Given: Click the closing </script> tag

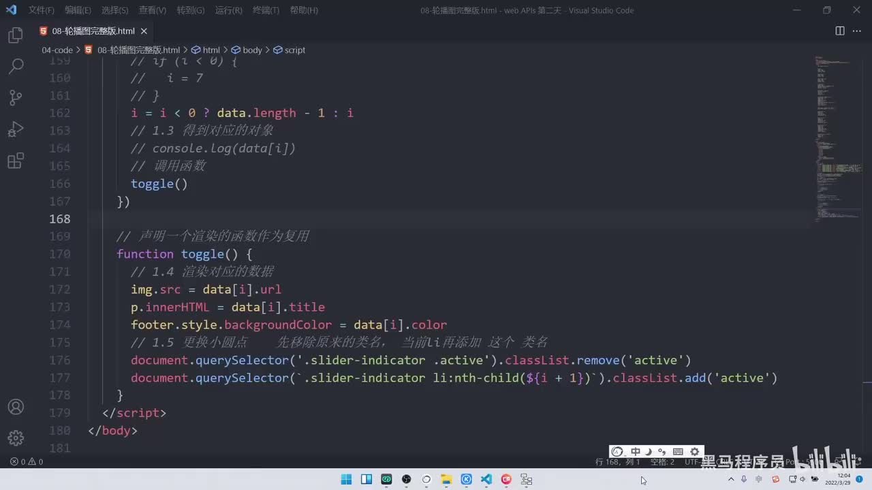Looking at the screenshot, I should click(134, 413).
